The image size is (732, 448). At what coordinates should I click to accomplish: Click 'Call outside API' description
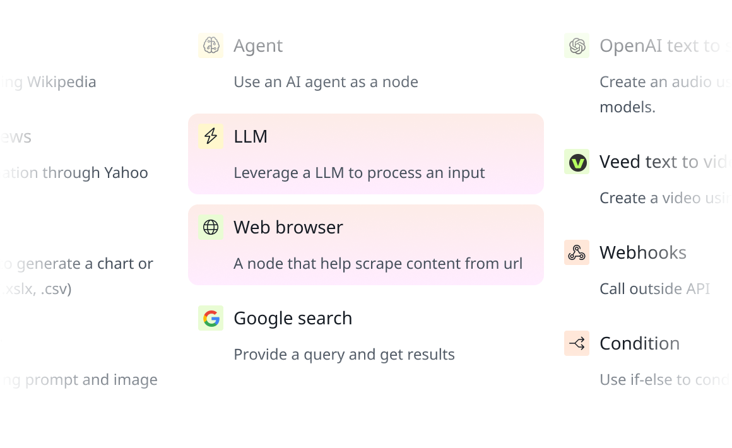tap(654, 289)
